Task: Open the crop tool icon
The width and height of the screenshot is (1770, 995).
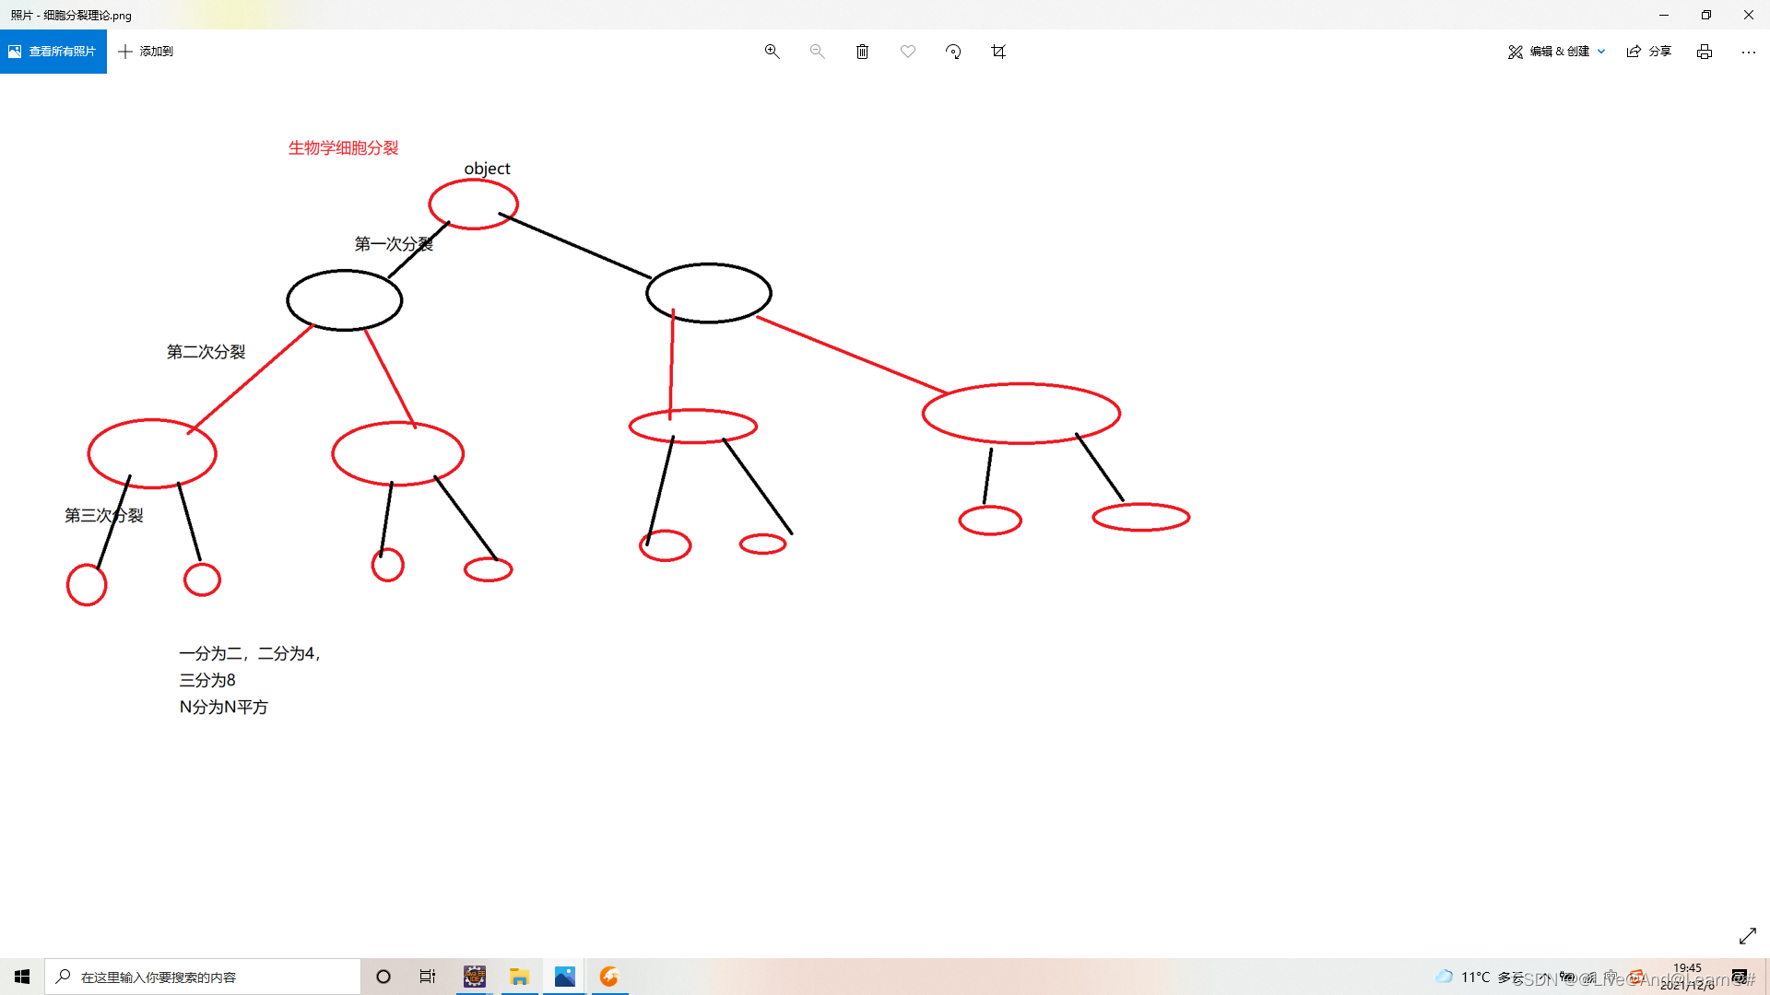Action: pos(998,52)
